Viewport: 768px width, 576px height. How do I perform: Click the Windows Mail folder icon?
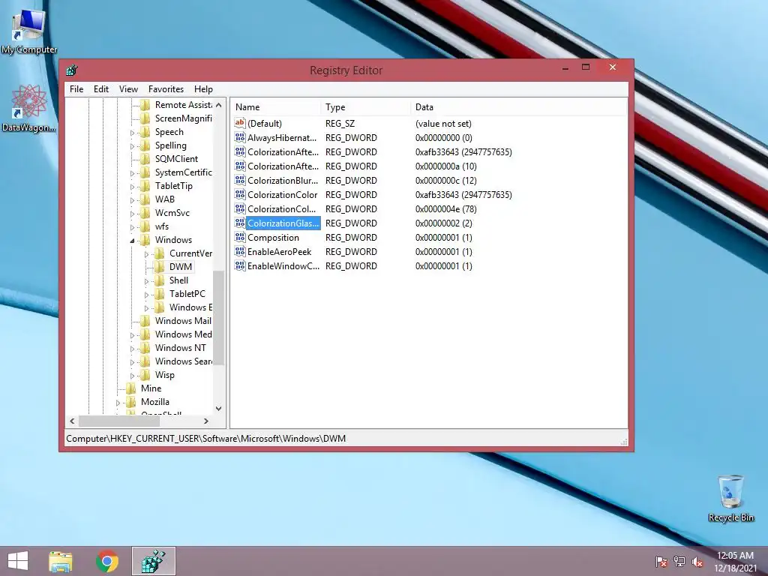[x=145, y=321]
